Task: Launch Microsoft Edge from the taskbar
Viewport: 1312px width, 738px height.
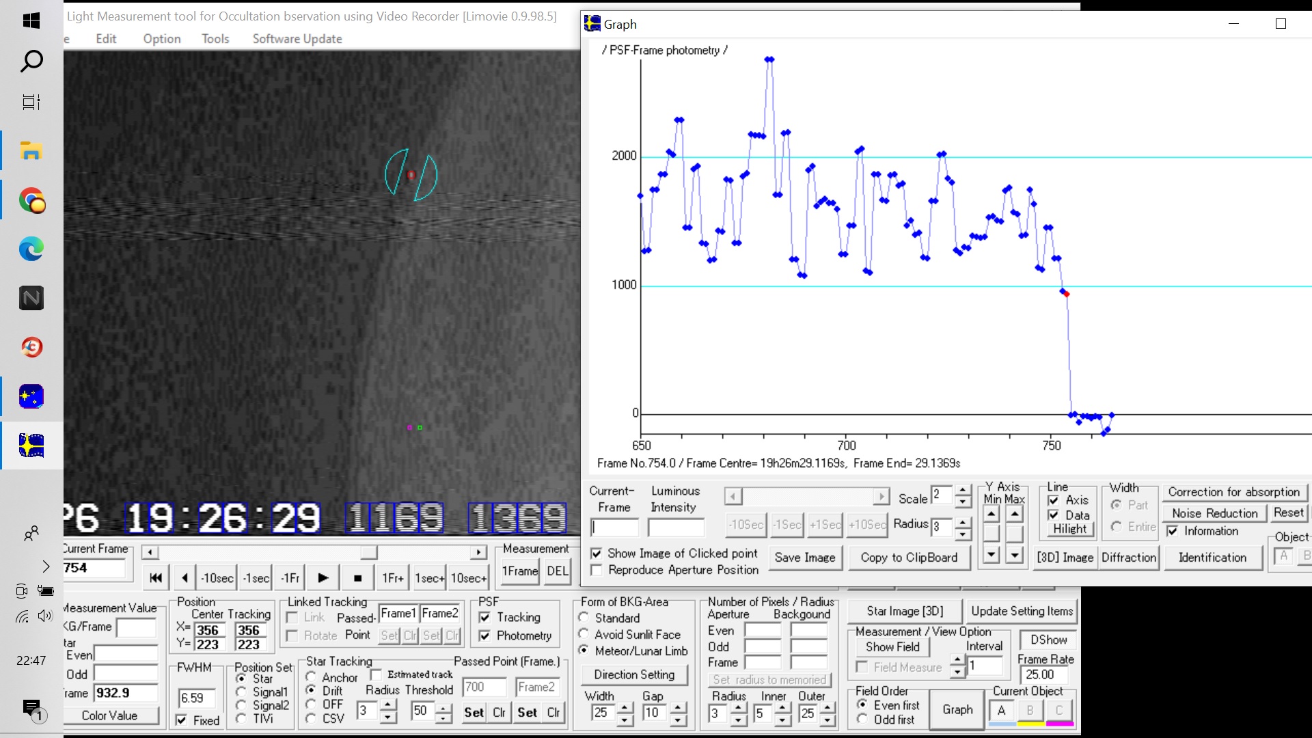Action: (x=31, y=249)
